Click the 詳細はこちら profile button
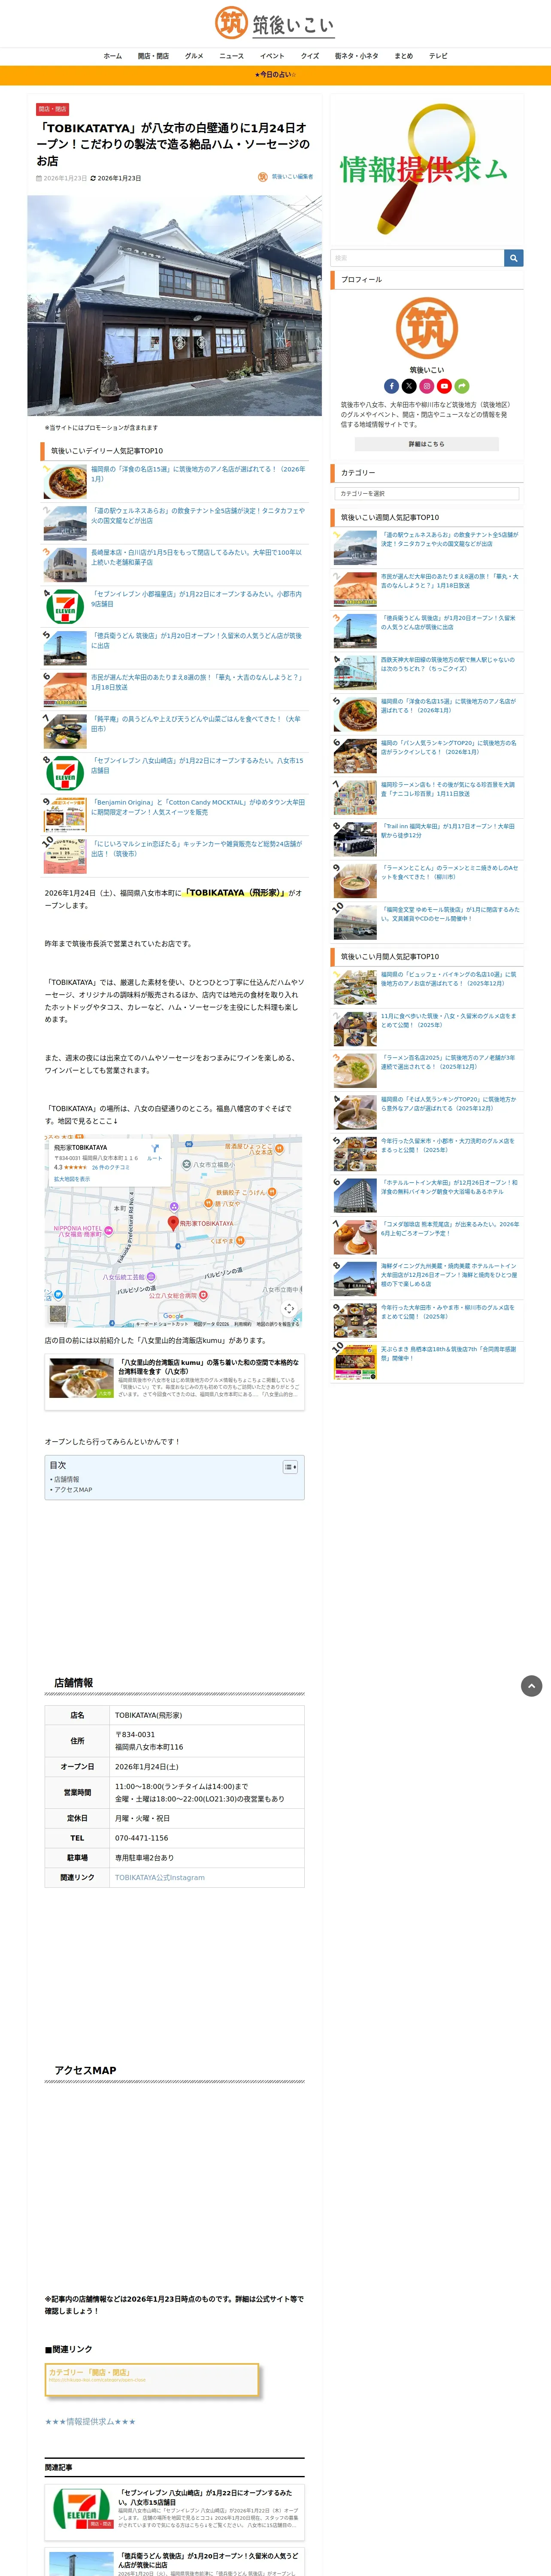The image size is (551, 2576). pyautogui.click(x=427, y=444)
